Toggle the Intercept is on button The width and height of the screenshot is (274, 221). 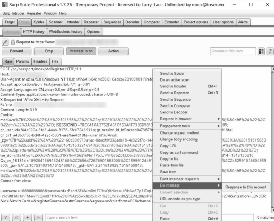81,51
